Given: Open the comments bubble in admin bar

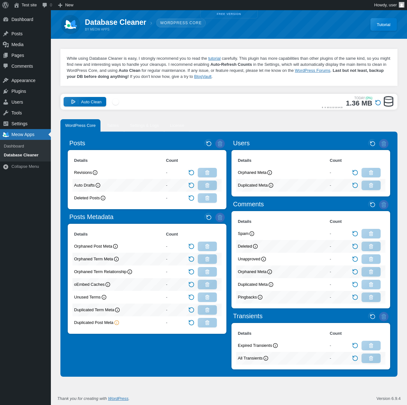Looking at the screenshot, I should (47, 5).
